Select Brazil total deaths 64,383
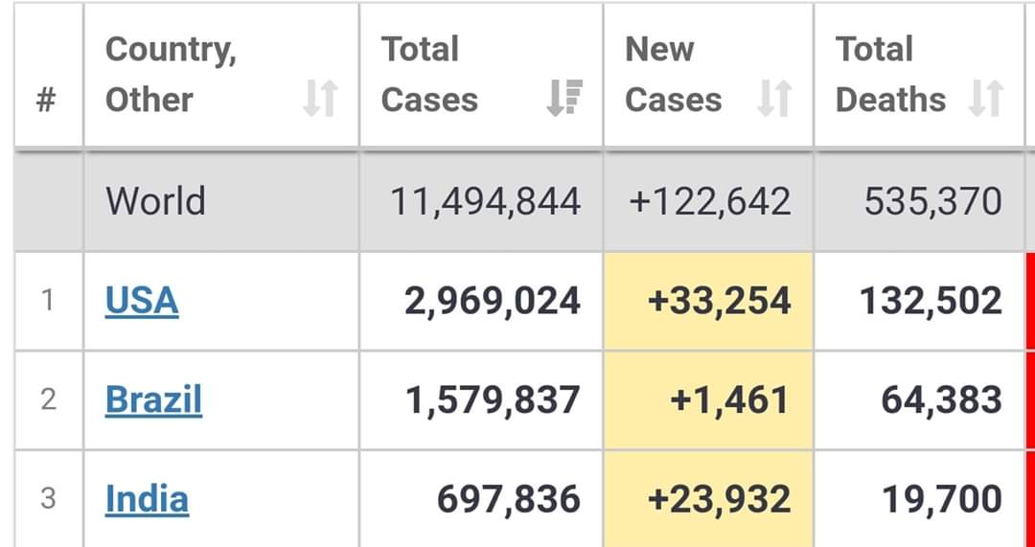 click(942, 400)
